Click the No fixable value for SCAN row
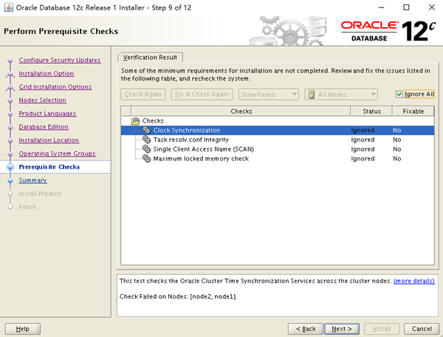443x337 pixels. (x=397, y=149)
